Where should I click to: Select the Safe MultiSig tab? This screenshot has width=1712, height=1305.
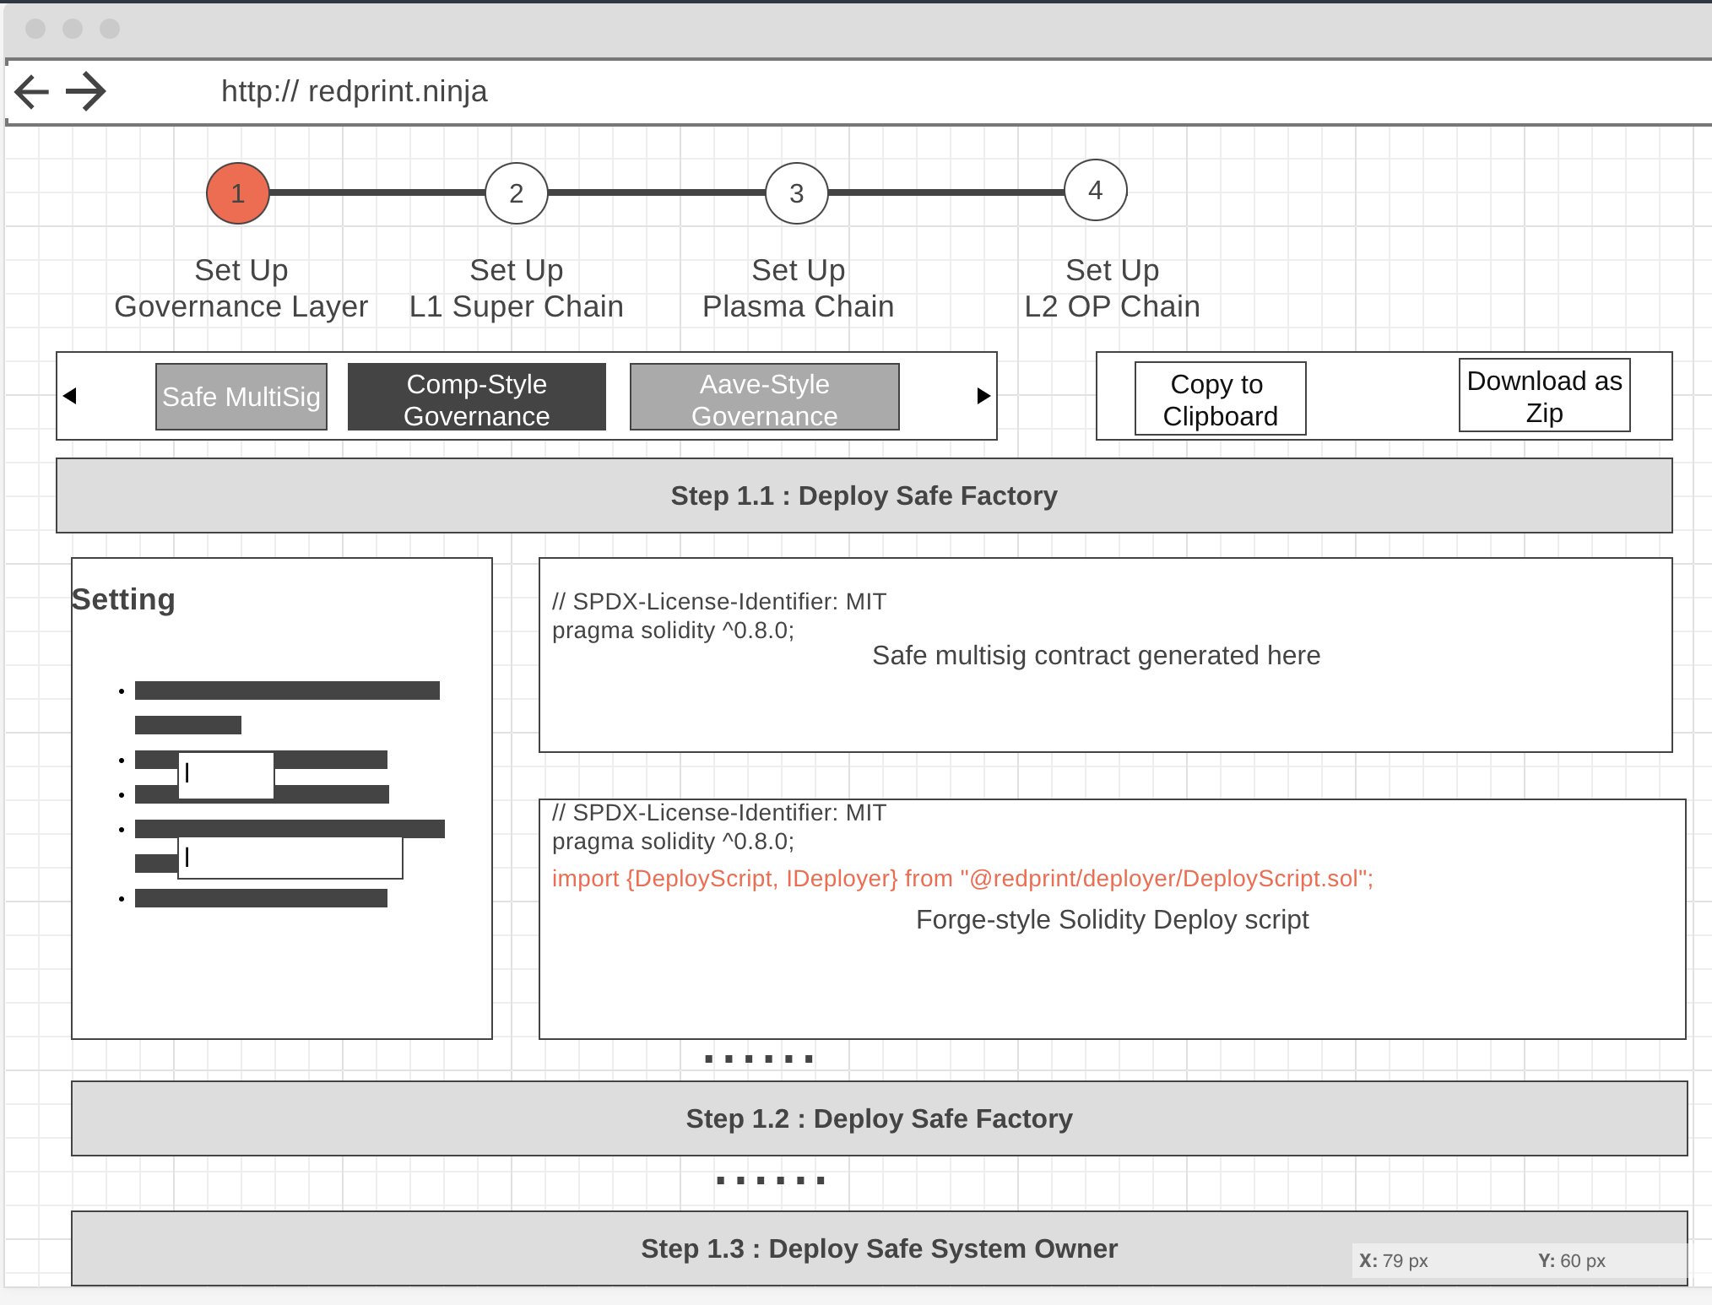tap(241, 397)
